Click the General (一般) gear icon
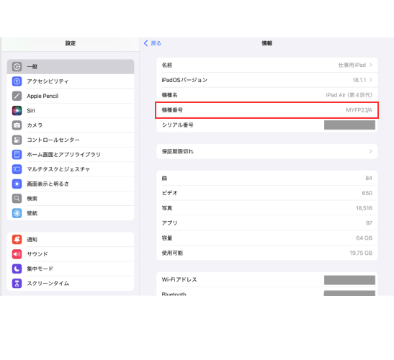 (17, 66)
